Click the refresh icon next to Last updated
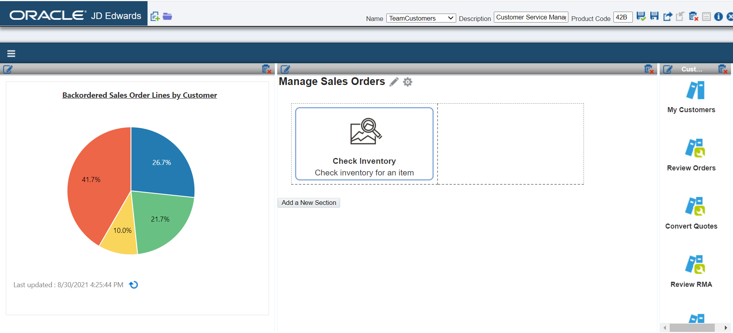Image resolution: width=733 pixels, height=333 pixels. click(x=134, y=285)
